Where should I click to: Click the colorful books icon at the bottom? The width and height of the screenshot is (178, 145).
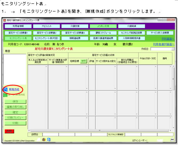(44, 140)
